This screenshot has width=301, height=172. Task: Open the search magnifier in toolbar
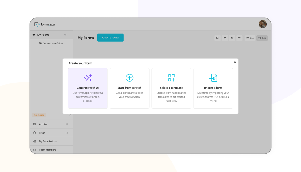point(217,38)
